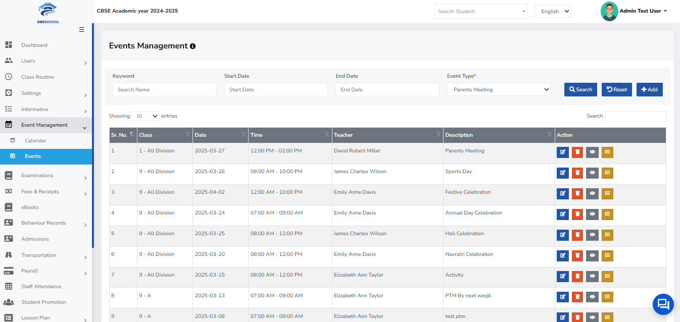This screenshot has height=322, width=680.
Task: Open the Search Student dropdown
Action: (481, 11)
